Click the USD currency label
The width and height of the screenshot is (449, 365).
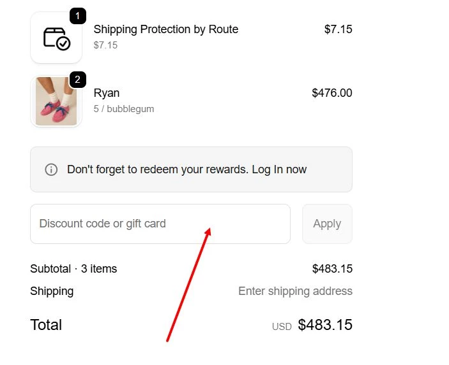(282, 326)
